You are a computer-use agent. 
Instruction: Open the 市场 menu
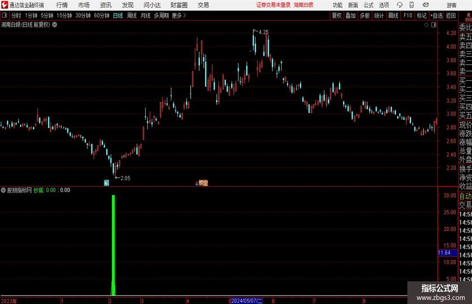point(84,5)
